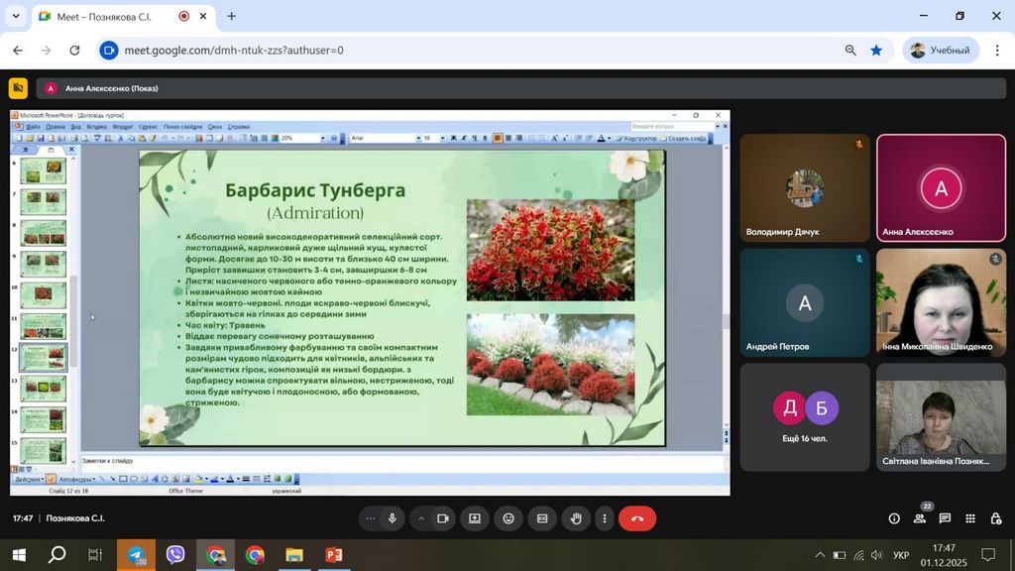Click Світлана Іванівна Позняк video tile
The image size is (1015, 571).
click(x=941, y=416)
